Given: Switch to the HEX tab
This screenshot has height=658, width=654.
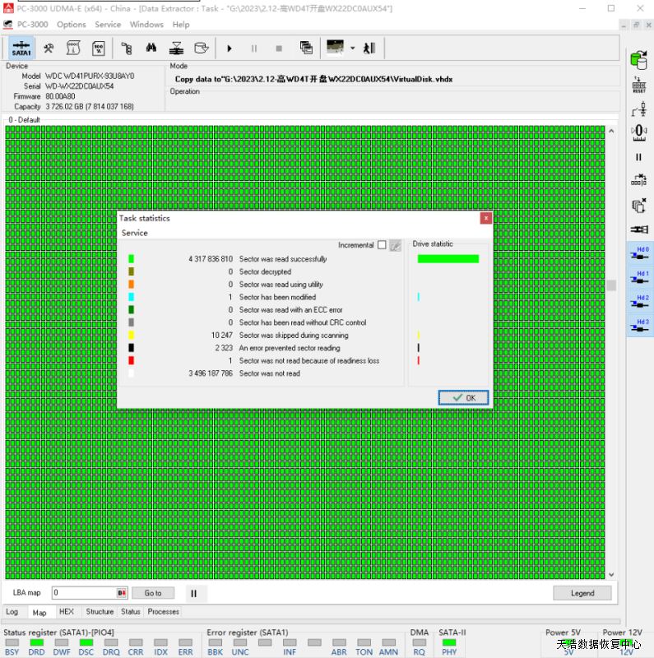Looking at the screenshot, I should [67, 612].
